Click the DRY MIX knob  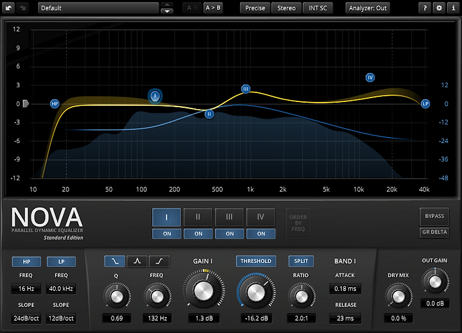[398, 296]
